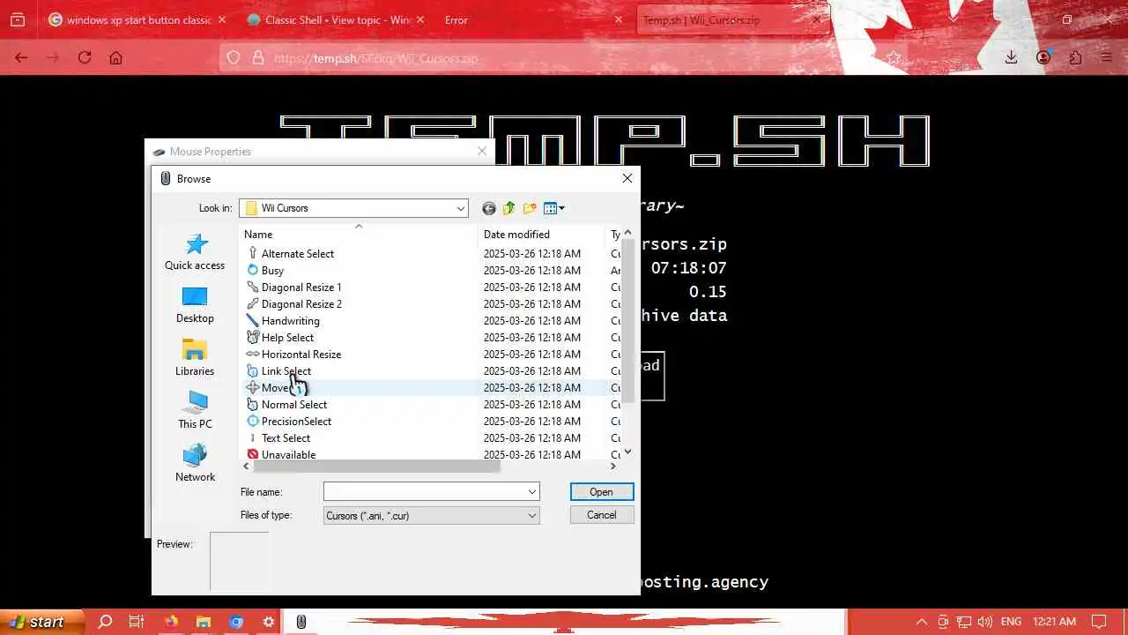Expand the Look in folder dropdown
This screenshot has height=635, width=1128.
(x=460, y=208)
